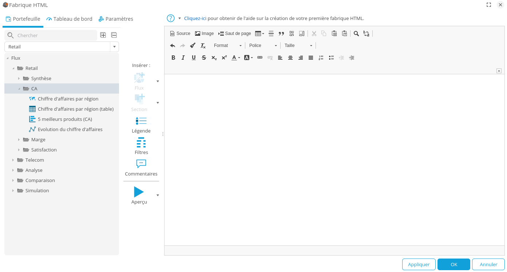Toggle Italic formatting
This screenshot has height=272, width=507.
click(183, 58)
